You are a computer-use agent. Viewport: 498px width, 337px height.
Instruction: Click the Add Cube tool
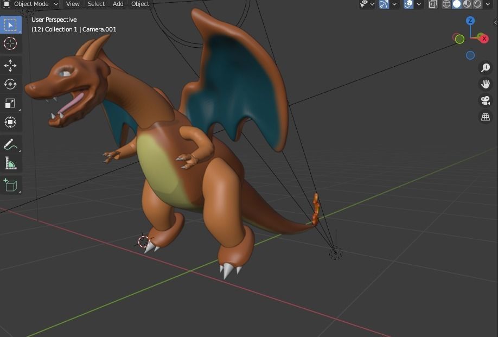[x=10, y=185]
